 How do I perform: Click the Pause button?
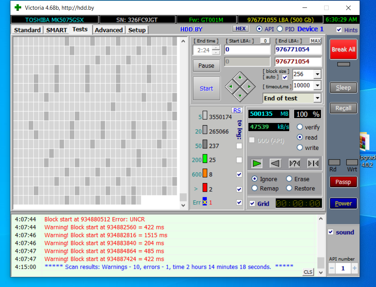207,65
